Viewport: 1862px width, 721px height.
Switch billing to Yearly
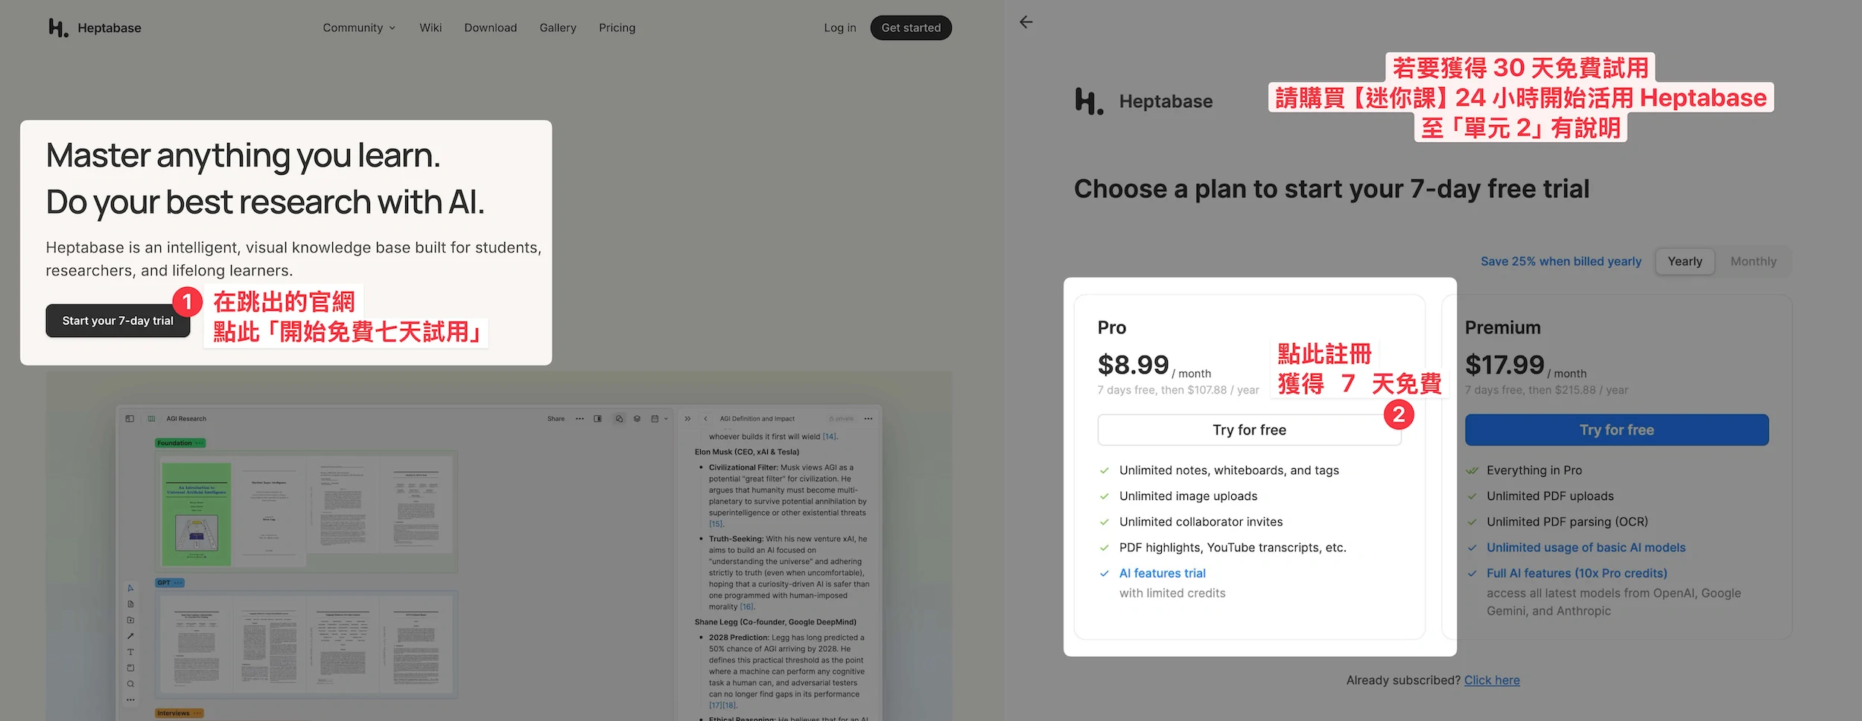[x=1685, y=261]
